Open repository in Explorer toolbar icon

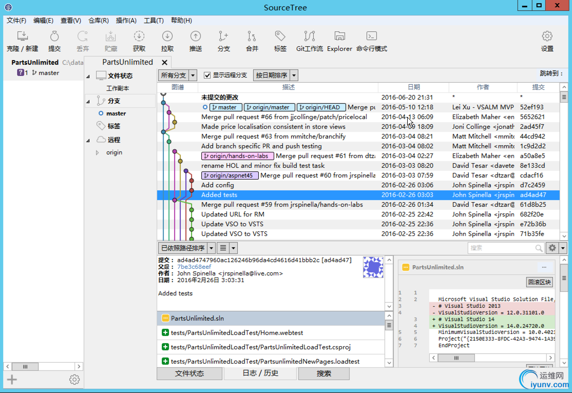(339, 41)
